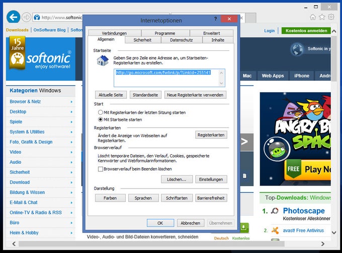Screen dimensions: 342x253
Task: Open the Farben button
Action: [x=110, y=198]
